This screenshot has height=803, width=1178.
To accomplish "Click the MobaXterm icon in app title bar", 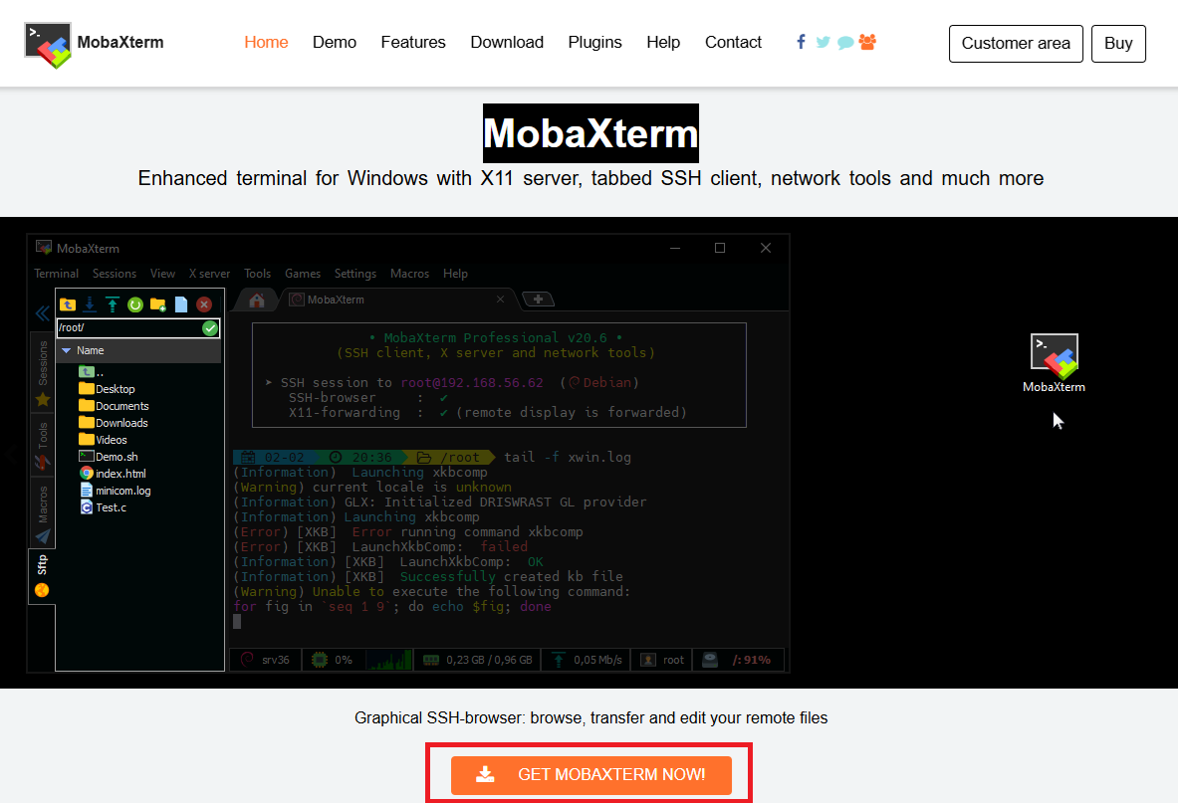I will point(44,248).
